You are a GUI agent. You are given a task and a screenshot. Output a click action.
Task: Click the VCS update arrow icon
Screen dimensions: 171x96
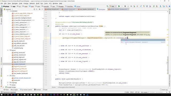[x=141, y=6]
